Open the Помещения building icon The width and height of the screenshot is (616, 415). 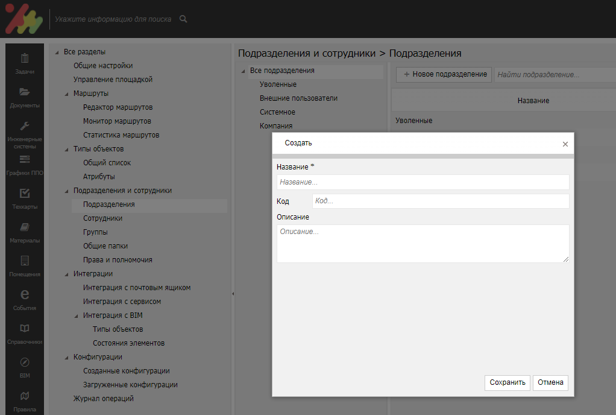[x=24, y=261]
